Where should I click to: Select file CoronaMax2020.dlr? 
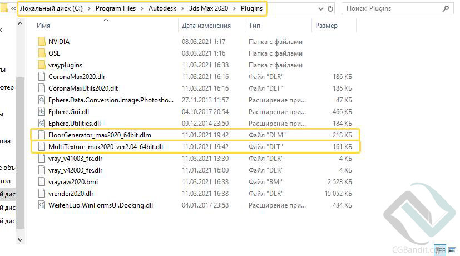pos(77,77)
